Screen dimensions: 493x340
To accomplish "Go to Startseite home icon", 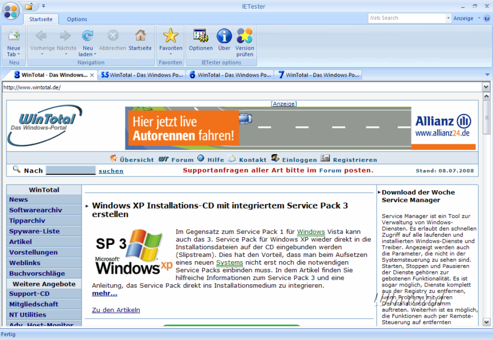I will [x=140, y=36].
